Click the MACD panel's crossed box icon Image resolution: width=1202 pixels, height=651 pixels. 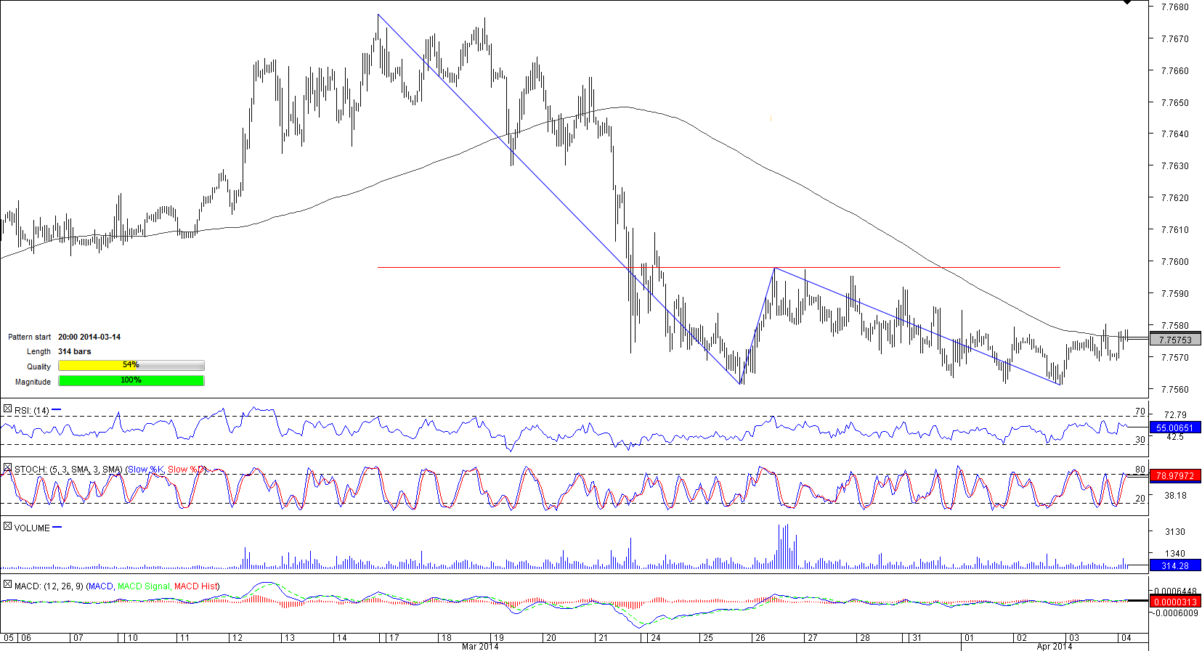pos(7,585)
